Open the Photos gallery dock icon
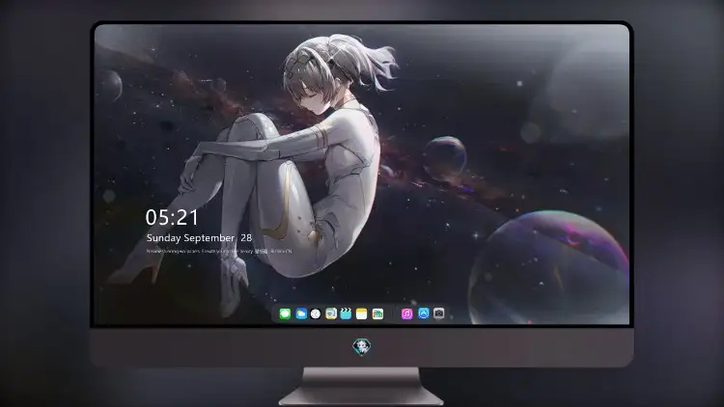This screenshot has height=407, width=724. [x=377, y=313]
